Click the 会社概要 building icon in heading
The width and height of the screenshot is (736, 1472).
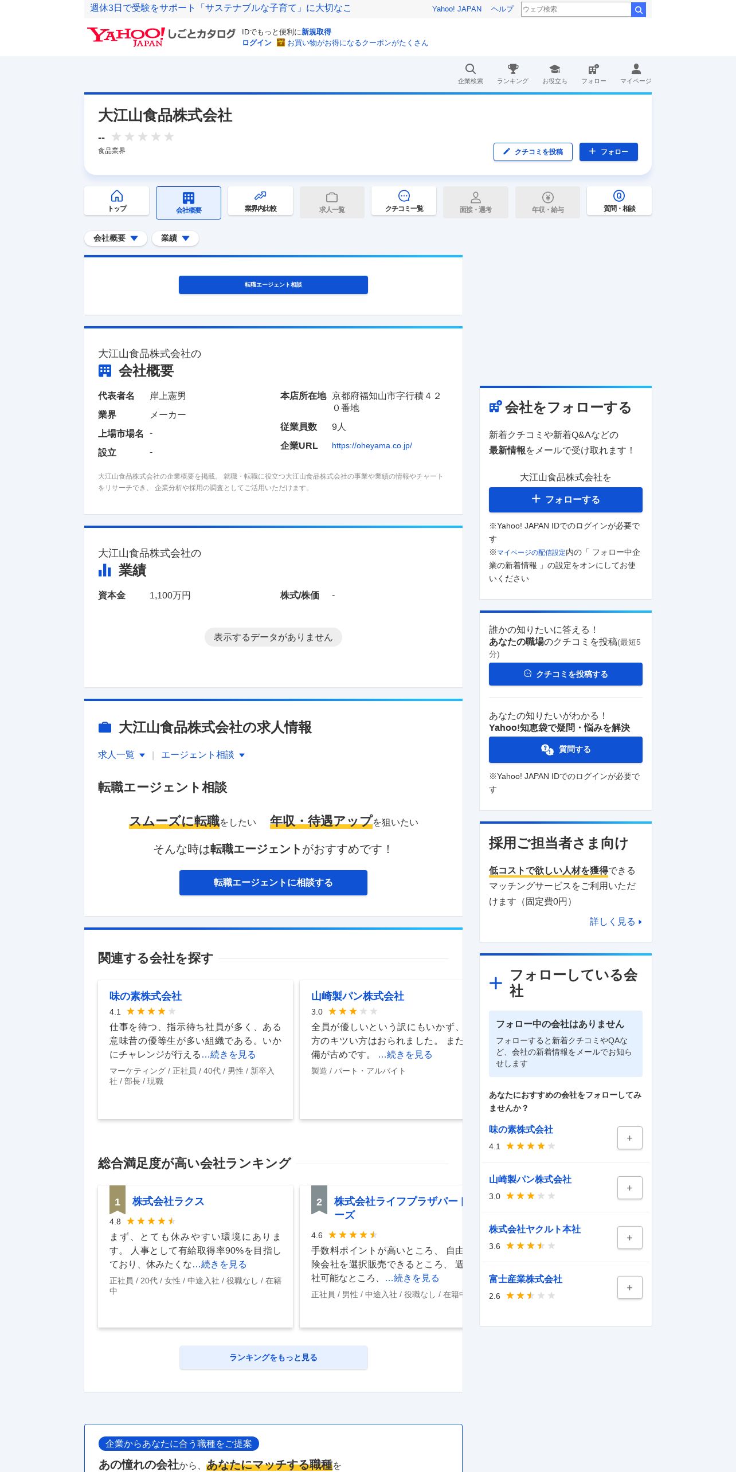pos(105,371)
